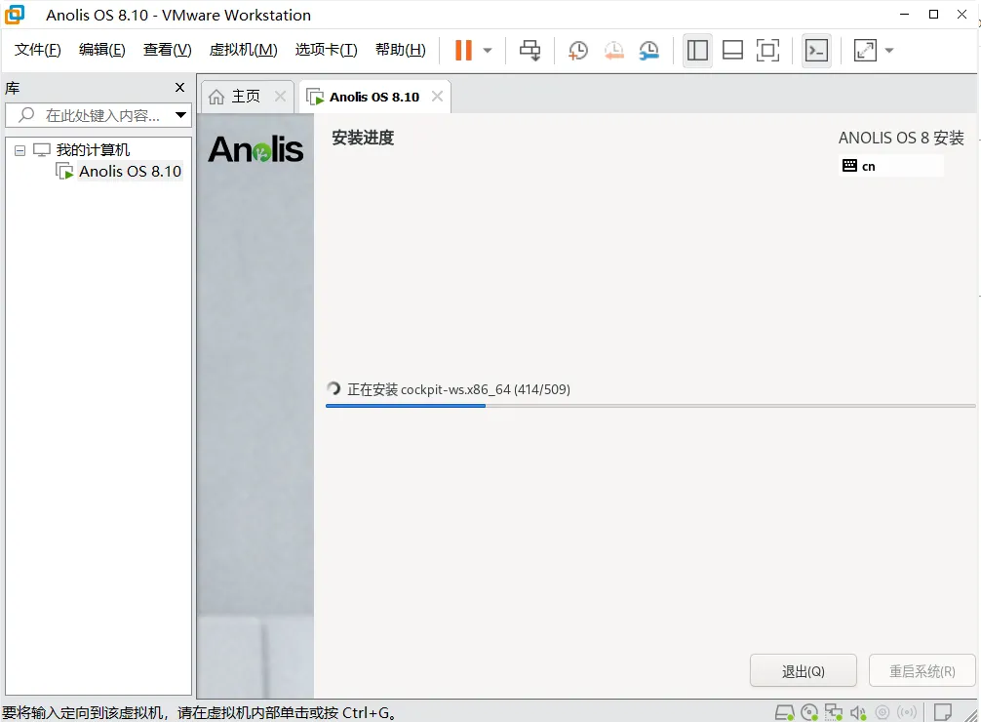Open the 文件(F) menu
The width and height of the screenshot is (981, 722).
(37, 50)
